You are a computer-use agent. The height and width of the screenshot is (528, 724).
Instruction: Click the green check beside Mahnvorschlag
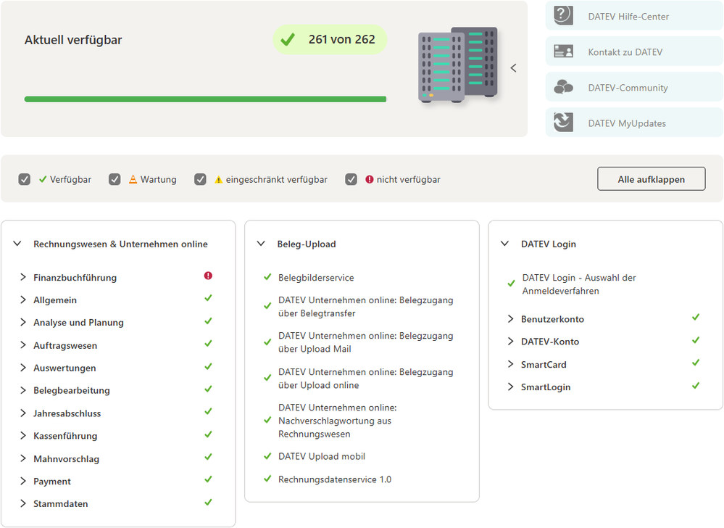pos(208,457)
